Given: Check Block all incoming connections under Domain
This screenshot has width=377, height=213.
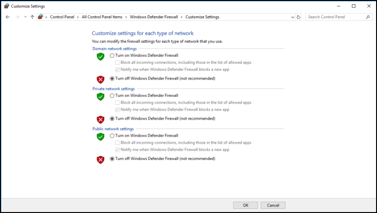Looking at the screenshot, I should (117, 62).
